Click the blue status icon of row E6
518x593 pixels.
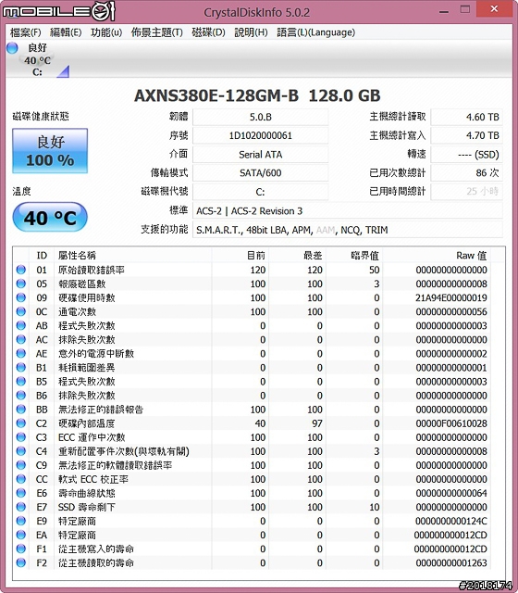point(20,493)
